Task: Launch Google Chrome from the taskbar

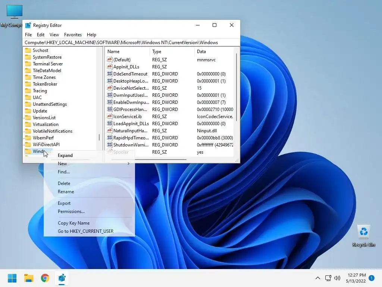Action: [45, 278]
